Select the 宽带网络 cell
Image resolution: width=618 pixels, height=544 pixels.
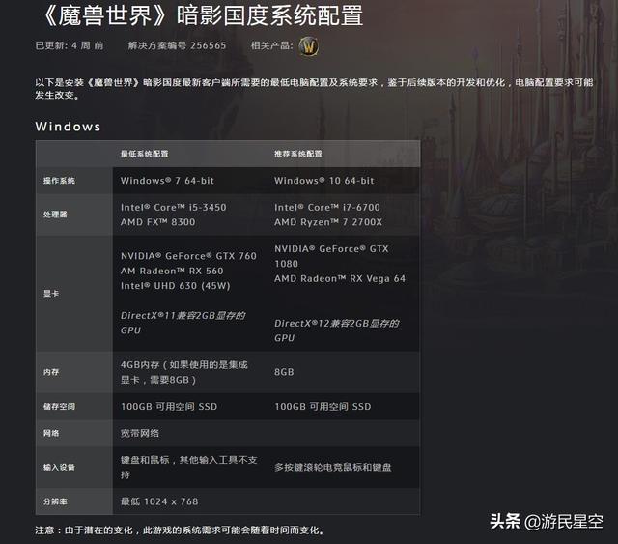click(x=140, y=433)
